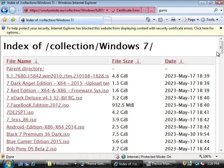Click page scrollbar down arrow

221,150
